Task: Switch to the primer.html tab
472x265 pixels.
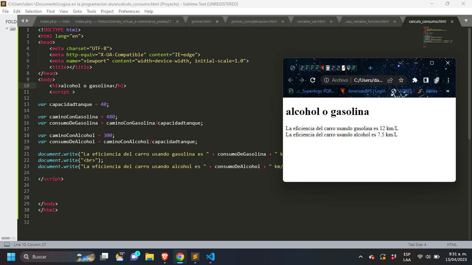Action: point(201,21)
